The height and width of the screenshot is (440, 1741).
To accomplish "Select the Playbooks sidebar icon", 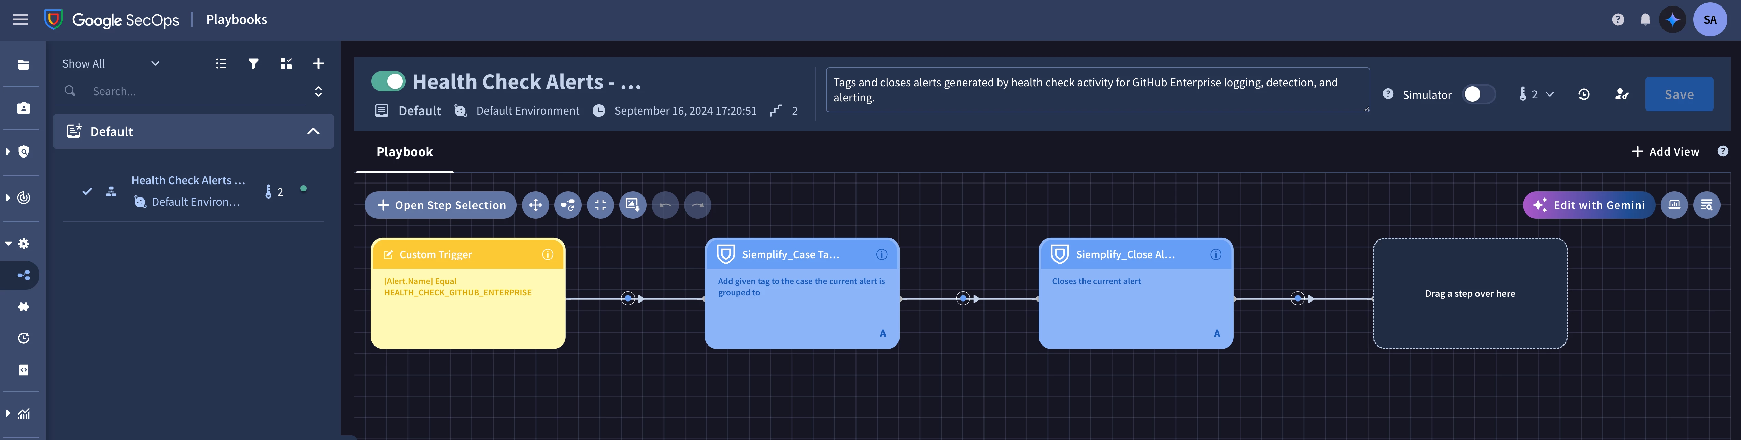I will 24,275.
